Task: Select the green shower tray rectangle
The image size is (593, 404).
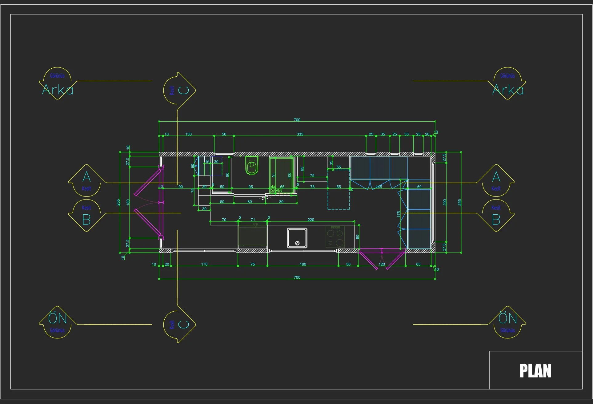Action: click(x=282, y=176)
